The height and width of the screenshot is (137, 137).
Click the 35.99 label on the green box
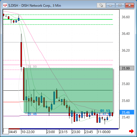(x=32, y=67)
